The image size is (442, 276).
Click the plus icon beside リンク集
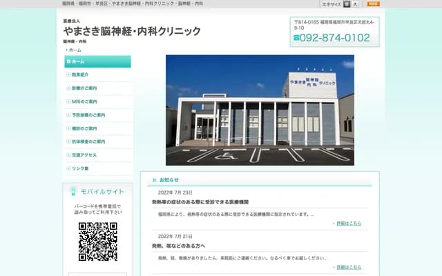tap(68, 168)
